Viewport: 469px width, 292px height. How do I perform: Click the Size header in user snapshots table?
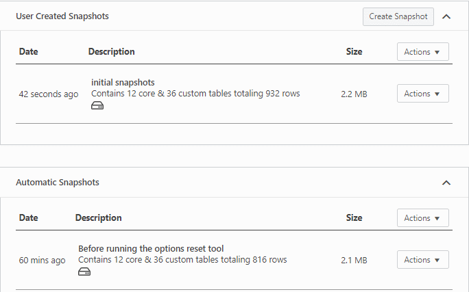point(354,52)
